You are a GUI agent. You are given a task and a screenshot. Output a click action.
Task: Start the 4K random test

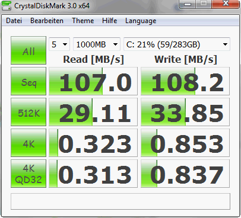(x=28, y=143)
